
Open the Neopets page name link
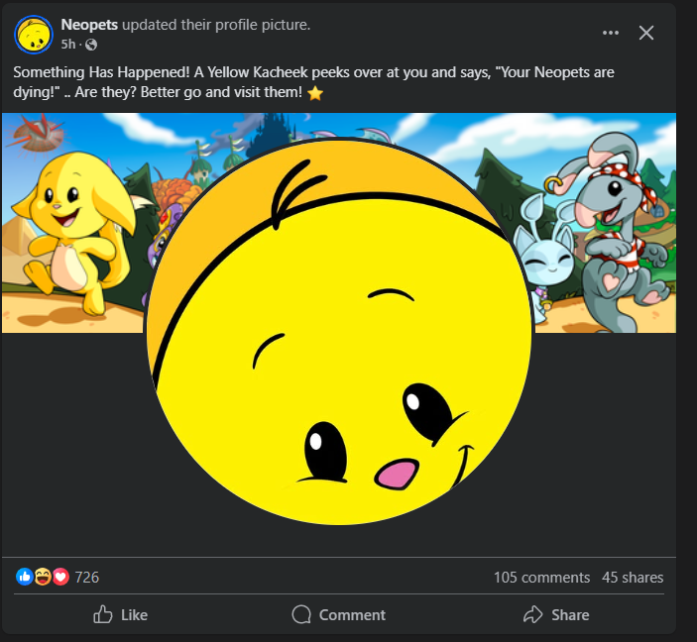[x=88, y=25]
